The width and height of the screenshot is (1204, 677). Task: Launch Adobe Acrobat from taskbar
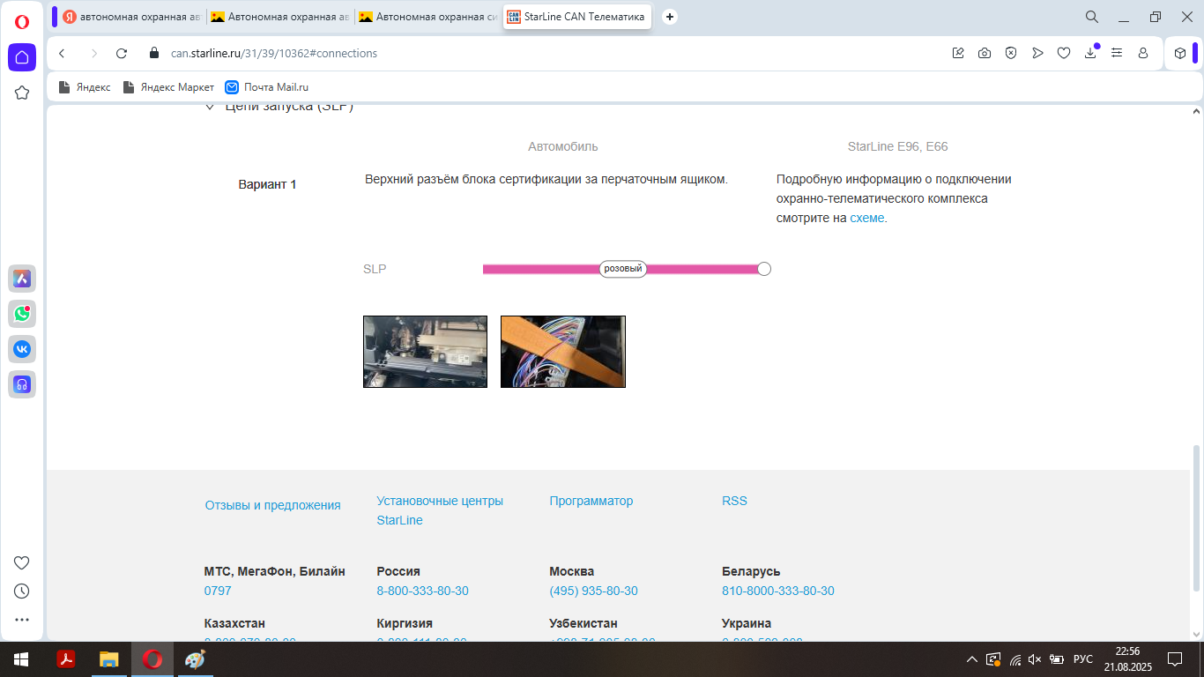(66, 659)
